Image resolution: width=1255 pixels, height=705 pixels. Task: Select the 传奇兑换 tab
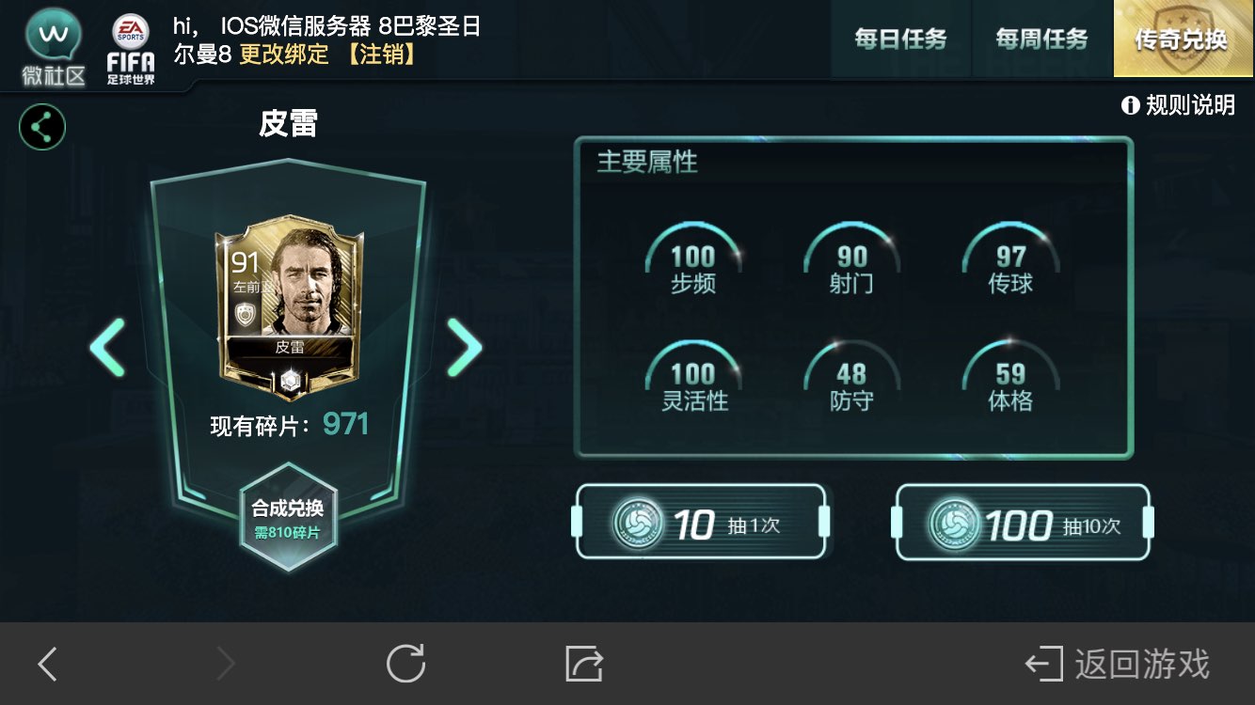(1184, 39)
